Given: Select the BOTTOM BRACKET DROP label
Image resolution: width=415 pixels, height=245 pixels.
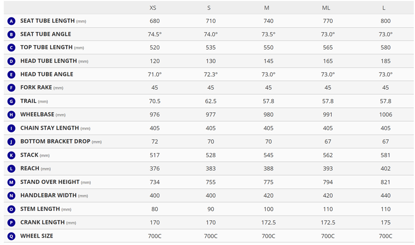Looking at the screenshot, I should [x=55, y=141].
